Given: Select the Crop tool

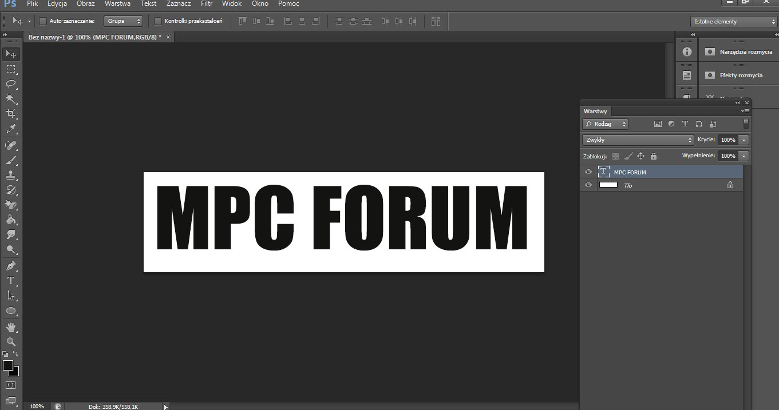Looking at the screenshot, I should (x=11, y=114).
